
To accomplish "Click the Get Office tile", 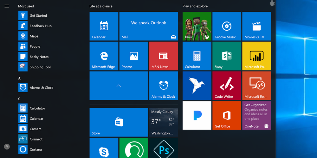I will 227,115.
